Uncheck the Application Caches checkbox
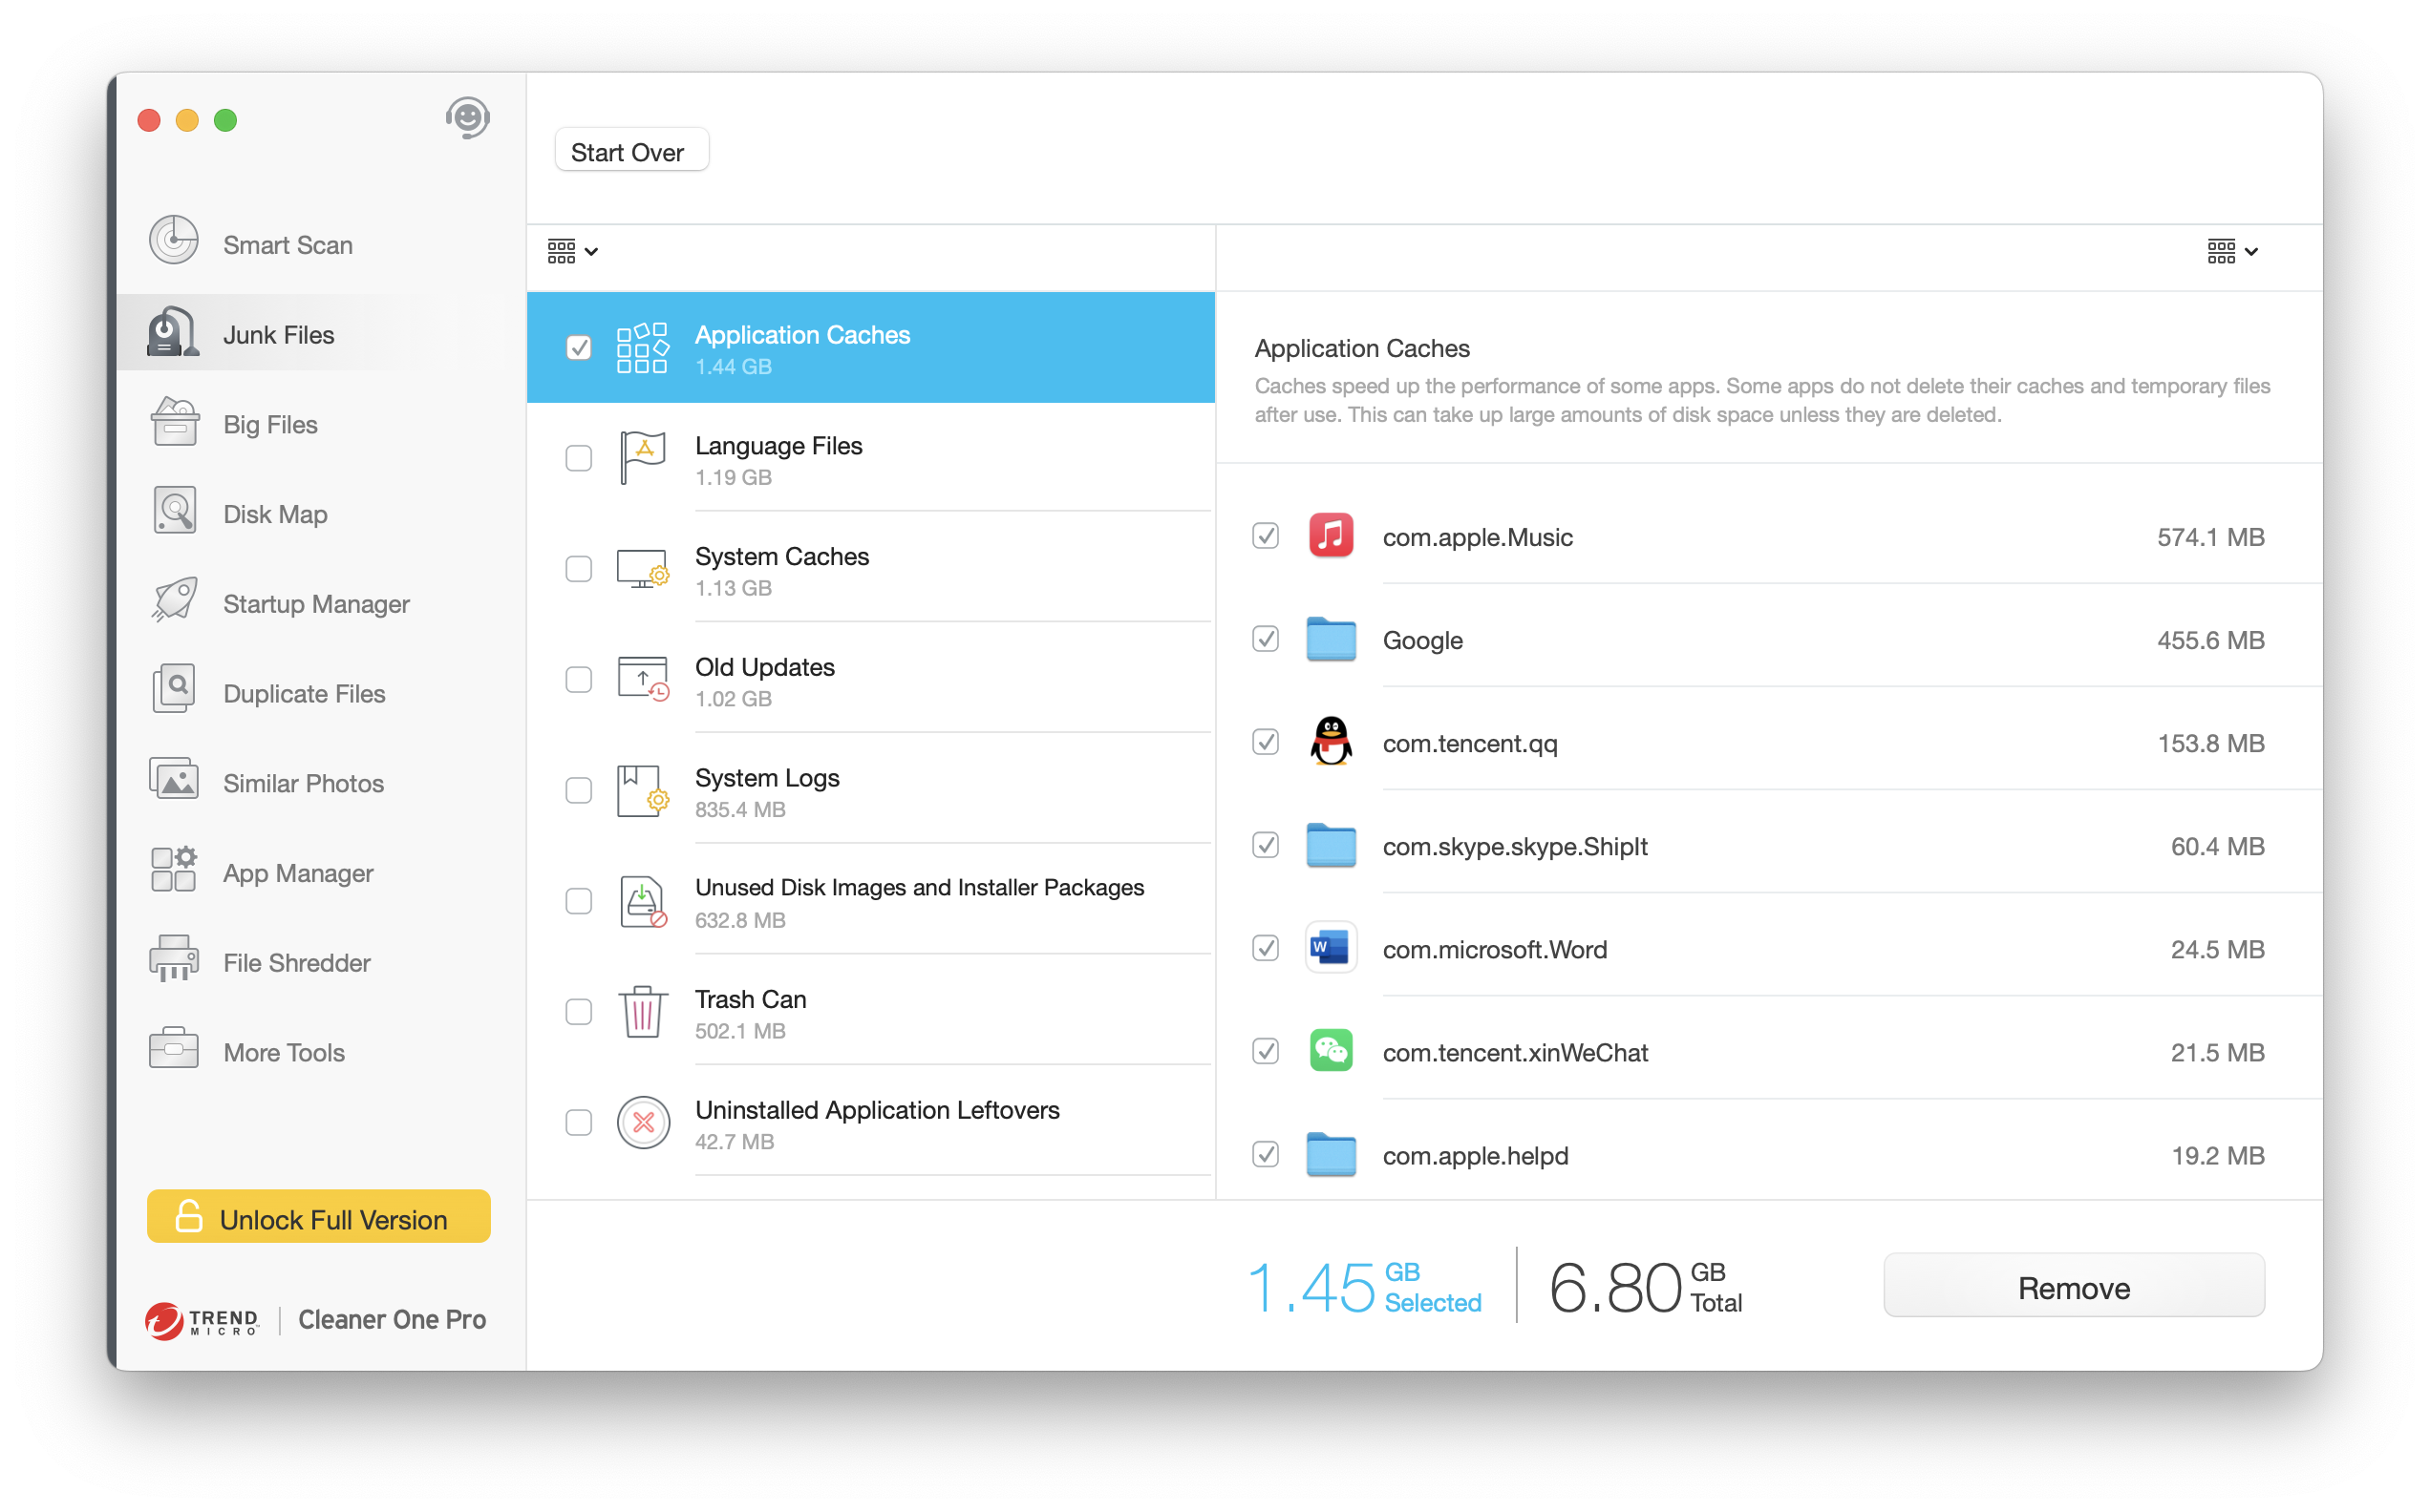This screenshot has height=1512, width=2430. pyautogui.click(x=578, y=348)
